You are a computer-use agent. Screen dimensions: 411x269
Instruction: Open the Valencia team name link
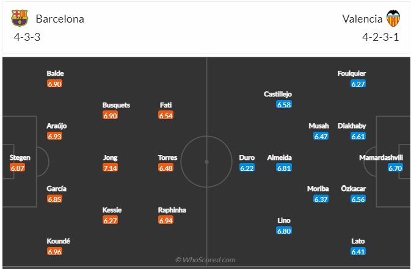pos(362,19)
